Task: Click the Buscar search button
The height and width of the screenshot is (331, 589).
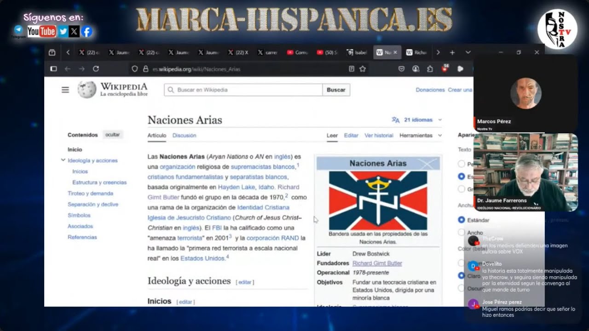Action: (x=336, y=90)
